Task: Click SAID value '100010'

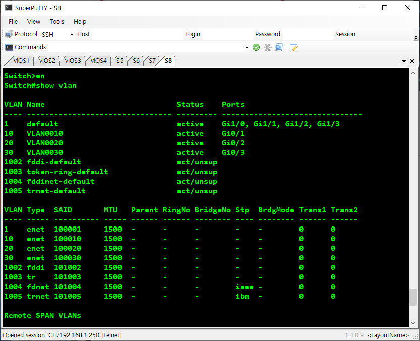Action: click(x=68, y=239)
